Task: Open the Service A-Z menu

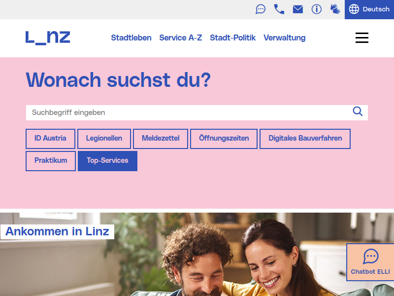Action: 180,38
